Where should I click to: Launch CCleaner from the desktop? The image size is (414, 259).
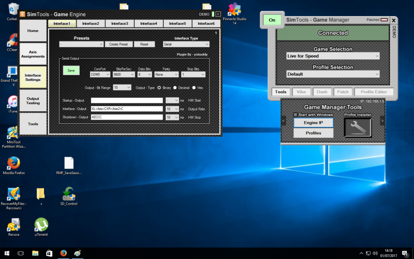click(12, 40)
